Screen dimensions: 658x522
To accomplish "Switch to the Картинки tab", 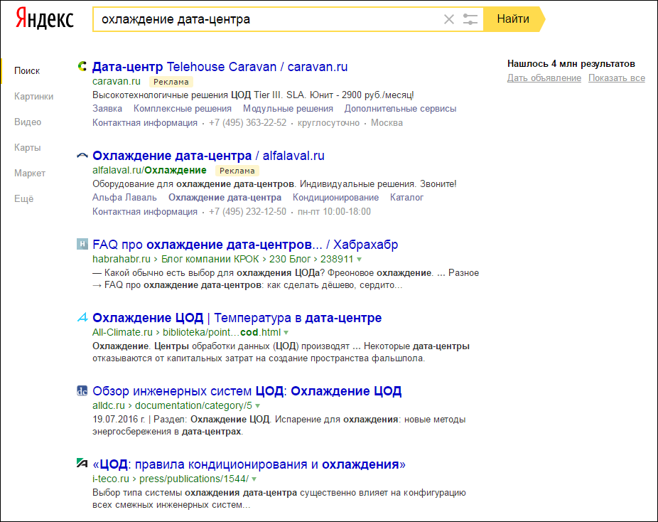I will tap(33, 96).
